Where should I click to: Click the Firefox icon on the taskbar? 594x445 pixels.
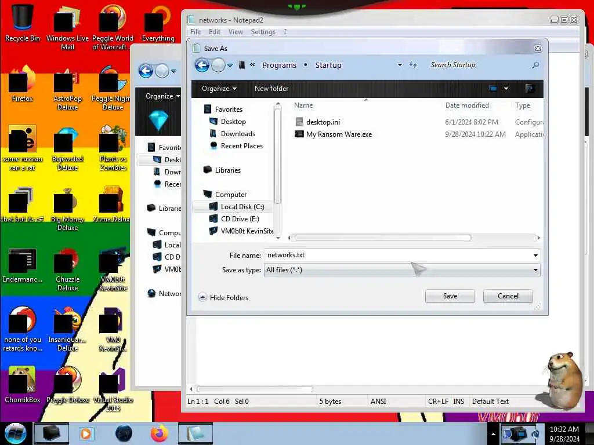pos(160,433)
